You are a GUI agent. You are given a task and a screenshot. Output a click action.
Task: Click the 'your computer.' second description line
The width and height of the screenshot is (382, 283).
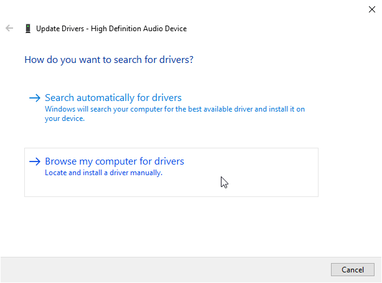[x=64, y=119]
